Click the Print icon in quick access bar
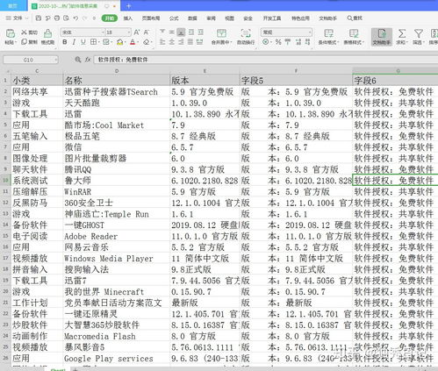Viewport: 438px width, 371px height. coord(57,18)
